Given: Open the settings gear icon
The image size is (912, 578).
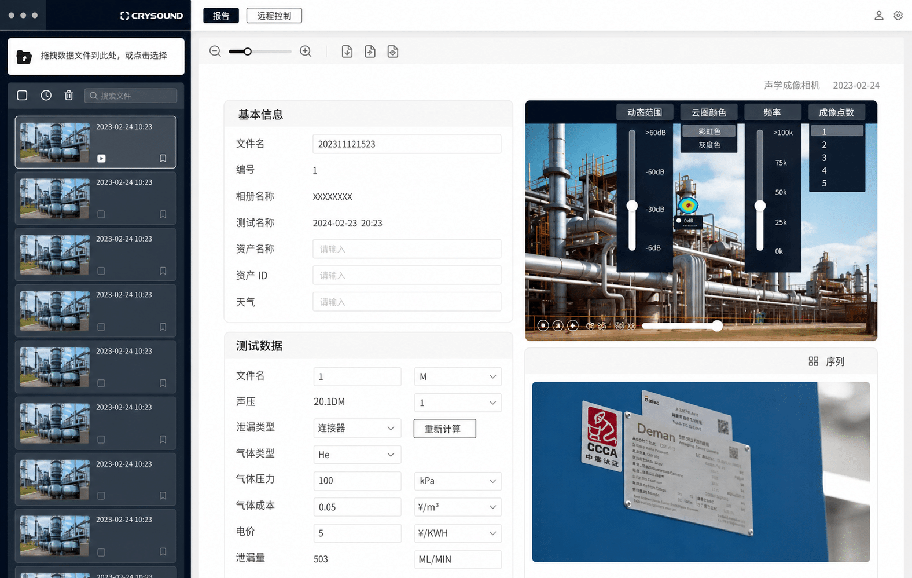Looking at the screenshot, I should pyautogui.click(x=898, y=16).
